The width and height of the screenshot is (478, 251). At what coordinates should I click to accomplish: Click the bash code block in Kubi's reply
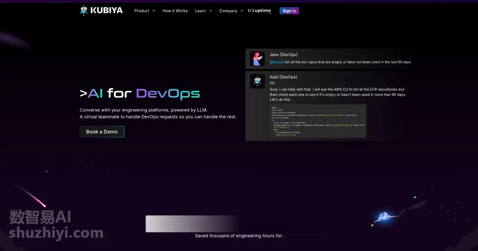click(318, 121)
